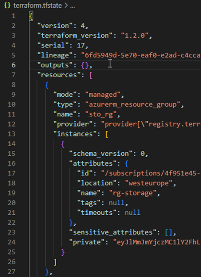The image size is (201, 277).
Task: Select terraform.tfstate in the breadcrumb
Action: (37, 5)
